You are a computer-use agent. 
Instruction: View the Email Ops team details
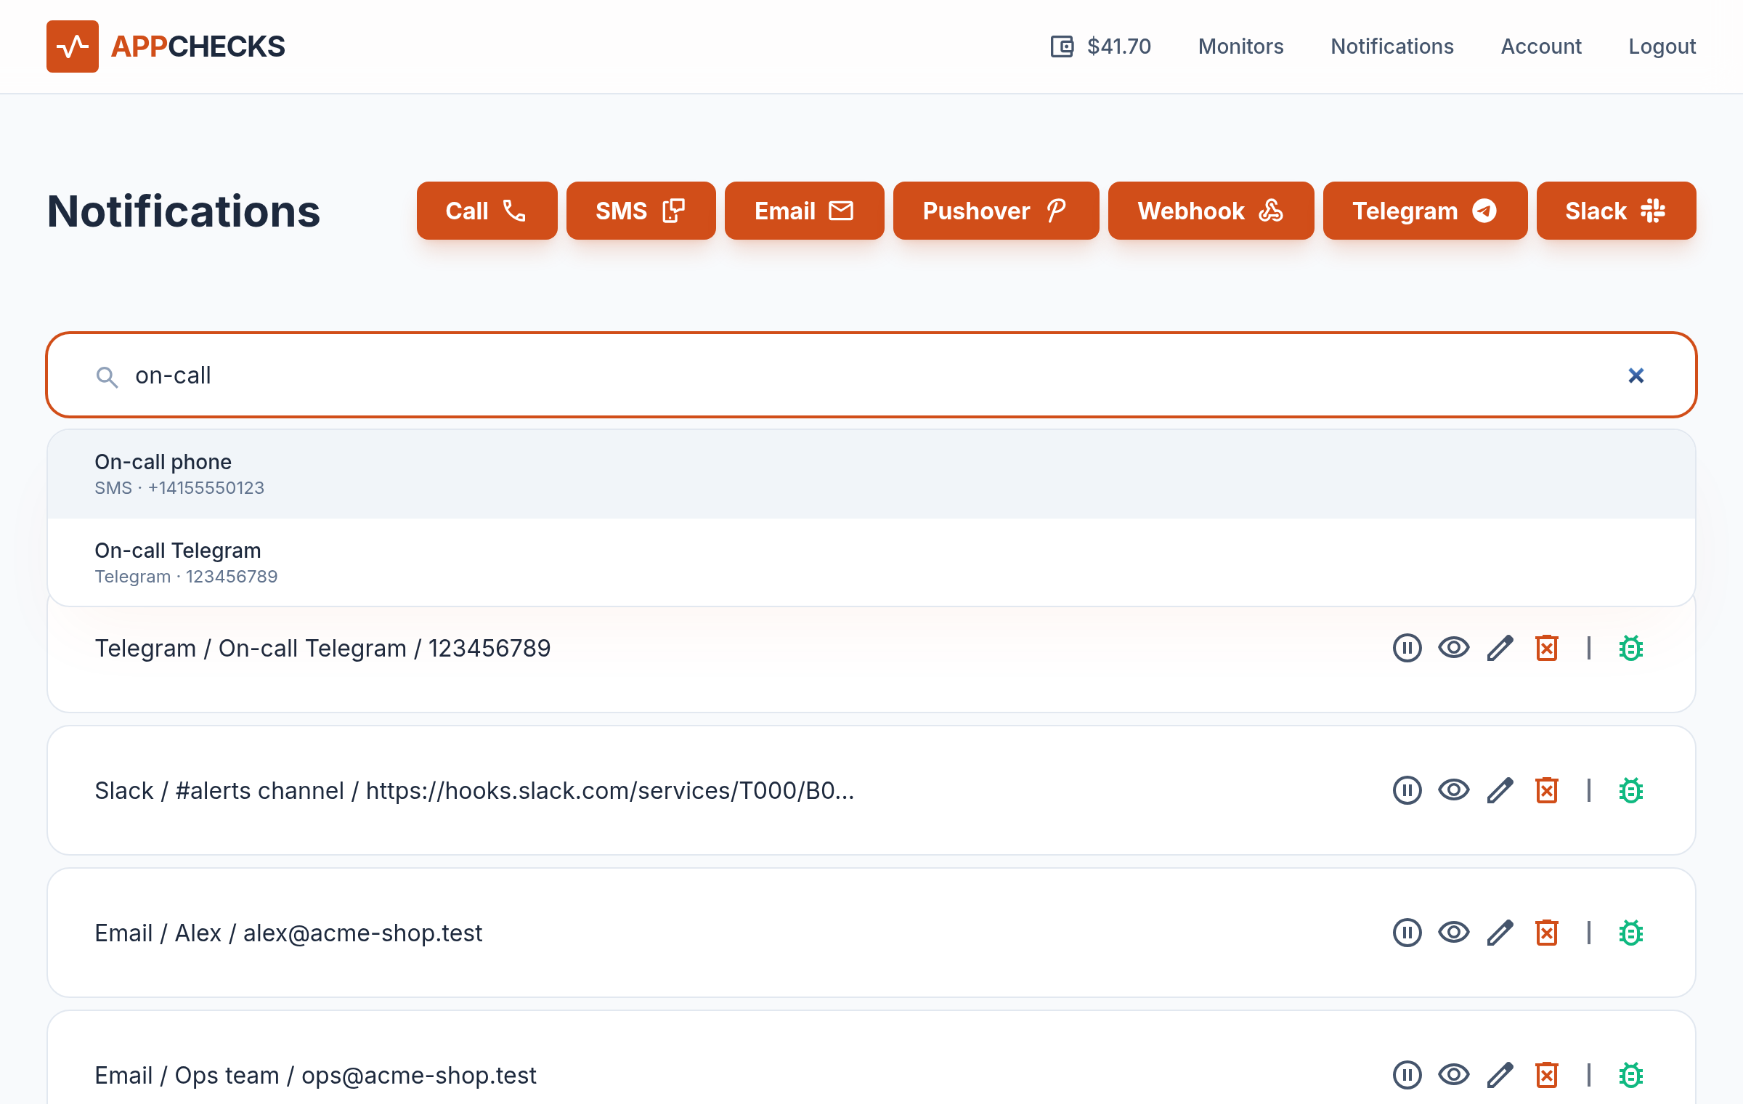(1453, 1075)
